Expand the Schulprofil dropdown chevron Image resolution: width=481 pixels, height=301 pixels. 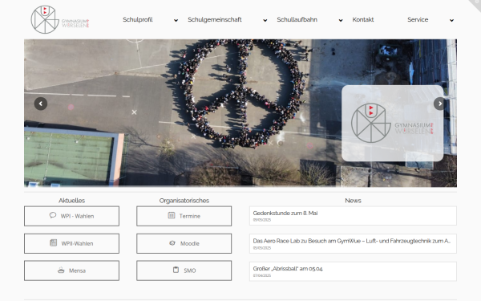point(176,20)
